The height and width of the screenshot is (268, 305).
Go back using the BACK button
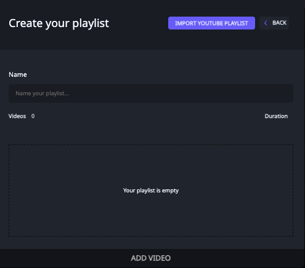click(274, 23)
